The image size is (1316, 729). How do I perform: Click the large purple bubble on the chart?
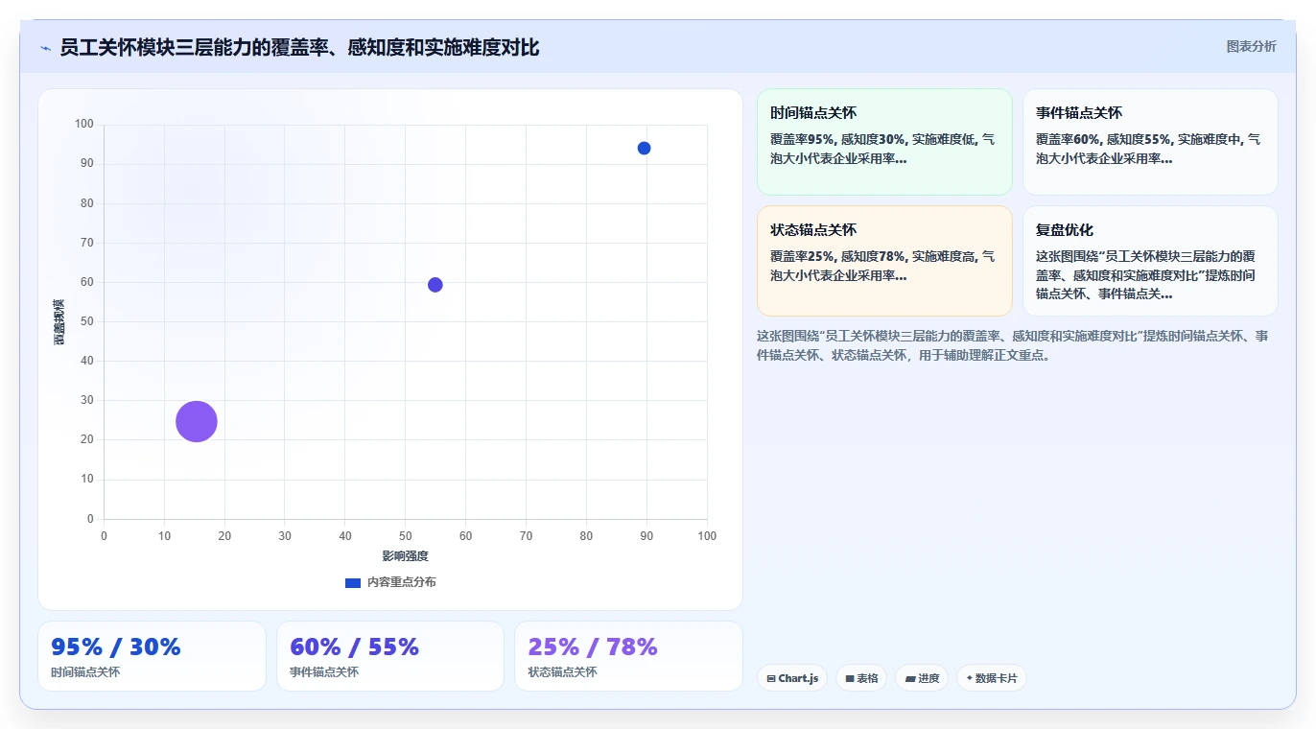[197, 421]
